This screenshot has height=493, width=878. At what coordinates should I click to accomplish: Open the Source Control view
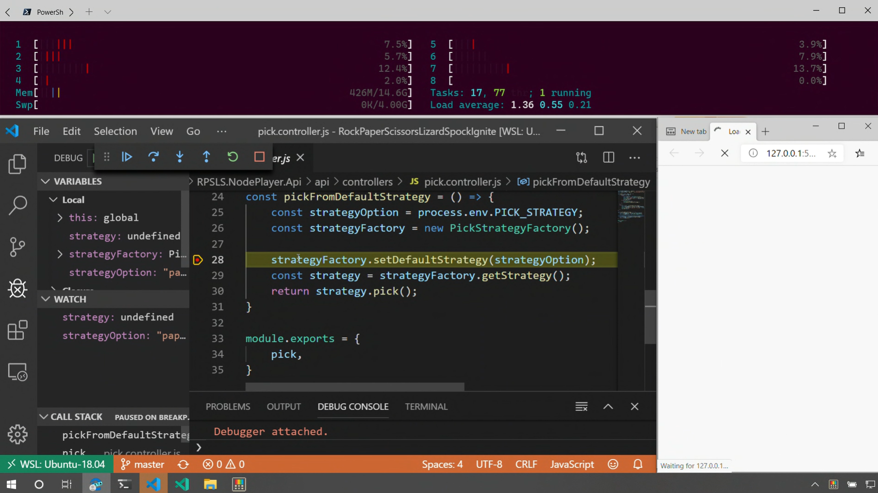[18, 247]
